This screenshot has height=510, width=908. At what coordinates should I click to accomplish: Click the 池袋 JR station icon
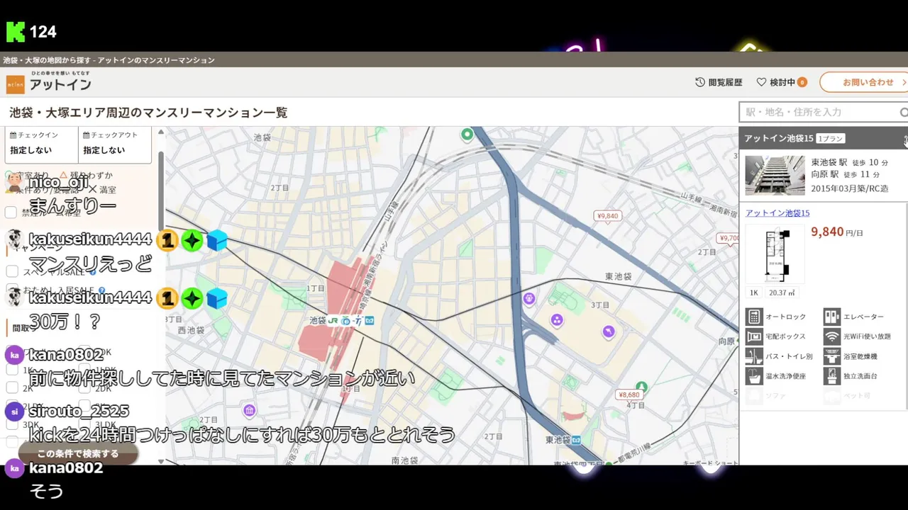[333, 320]
